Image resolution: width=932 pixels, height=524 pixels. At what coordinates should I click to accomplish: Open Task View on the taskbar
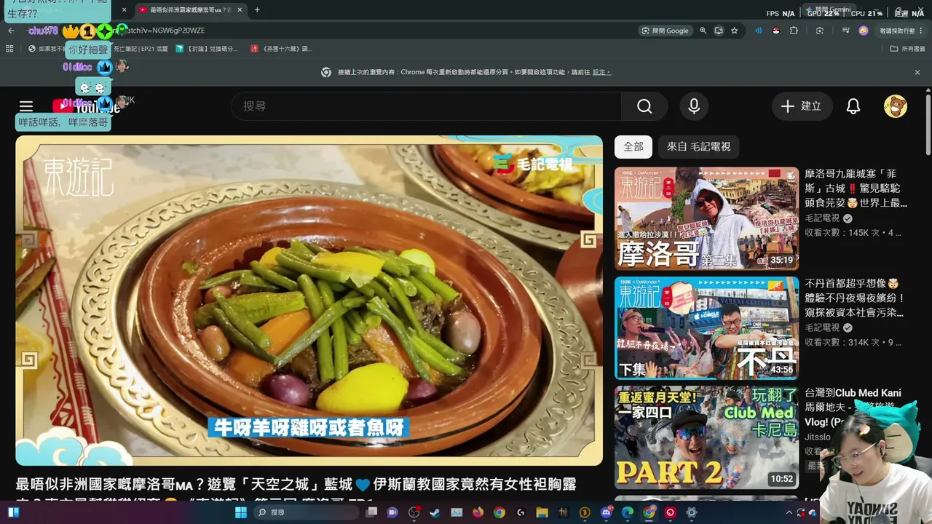(371, 512)
